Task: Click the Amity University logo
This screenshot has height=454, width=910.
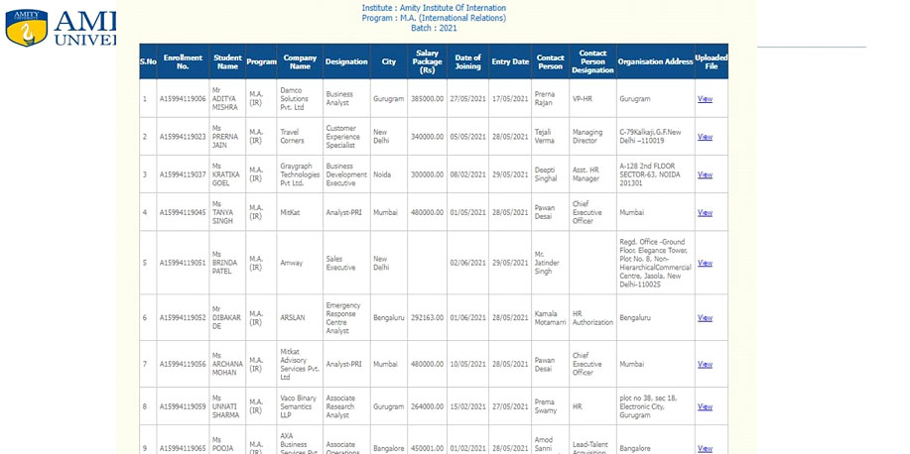Action: [61, 27]
